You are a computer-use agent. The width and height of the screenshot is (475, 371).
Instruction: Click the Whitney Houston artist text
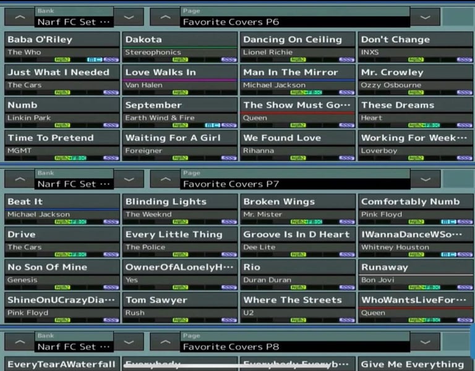click(x=395, y=247)
